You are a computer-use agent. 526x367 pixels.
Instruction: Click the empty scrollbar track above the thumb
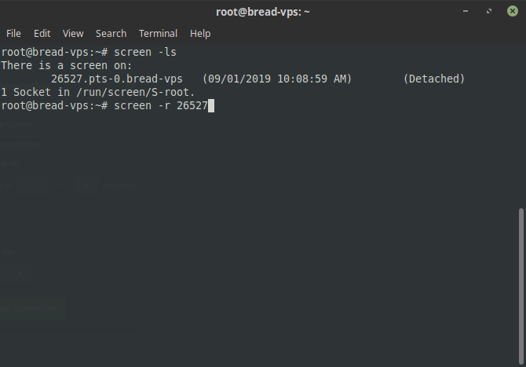pos(521,126)
